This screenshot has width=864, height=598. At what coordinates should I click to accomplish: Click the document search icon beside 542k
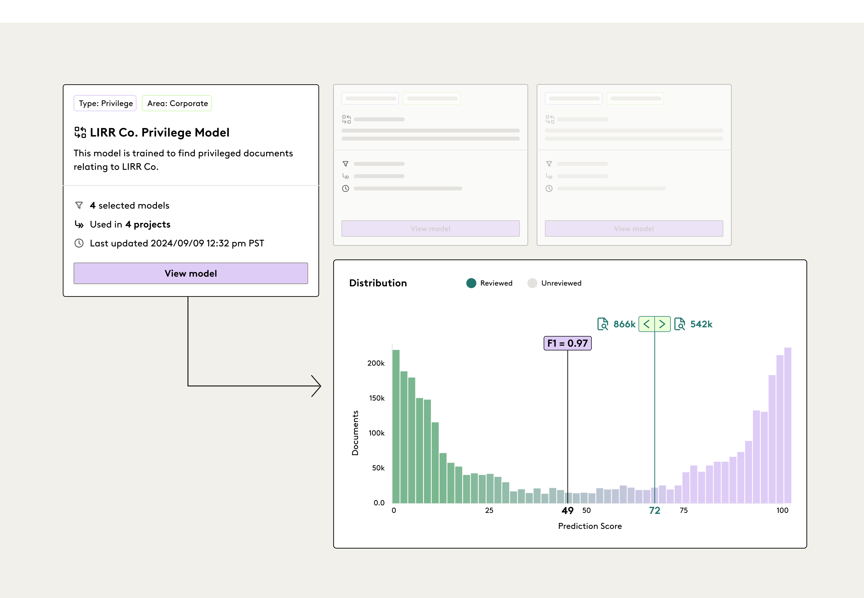click(x=680, y=324)
